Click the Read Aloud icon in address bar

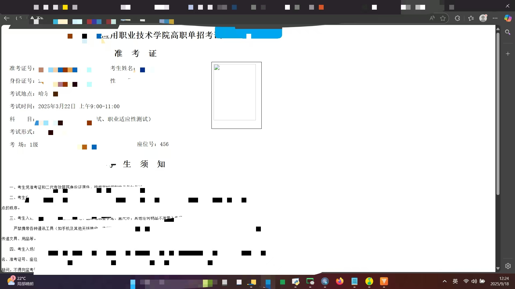(x=432, y=18)
